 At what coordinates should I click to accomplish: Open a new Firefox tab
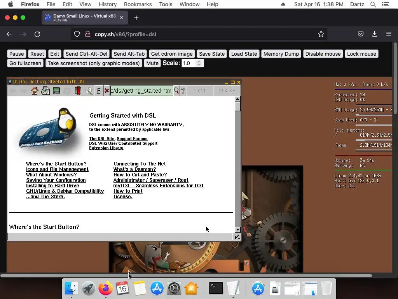click(136, 18)
